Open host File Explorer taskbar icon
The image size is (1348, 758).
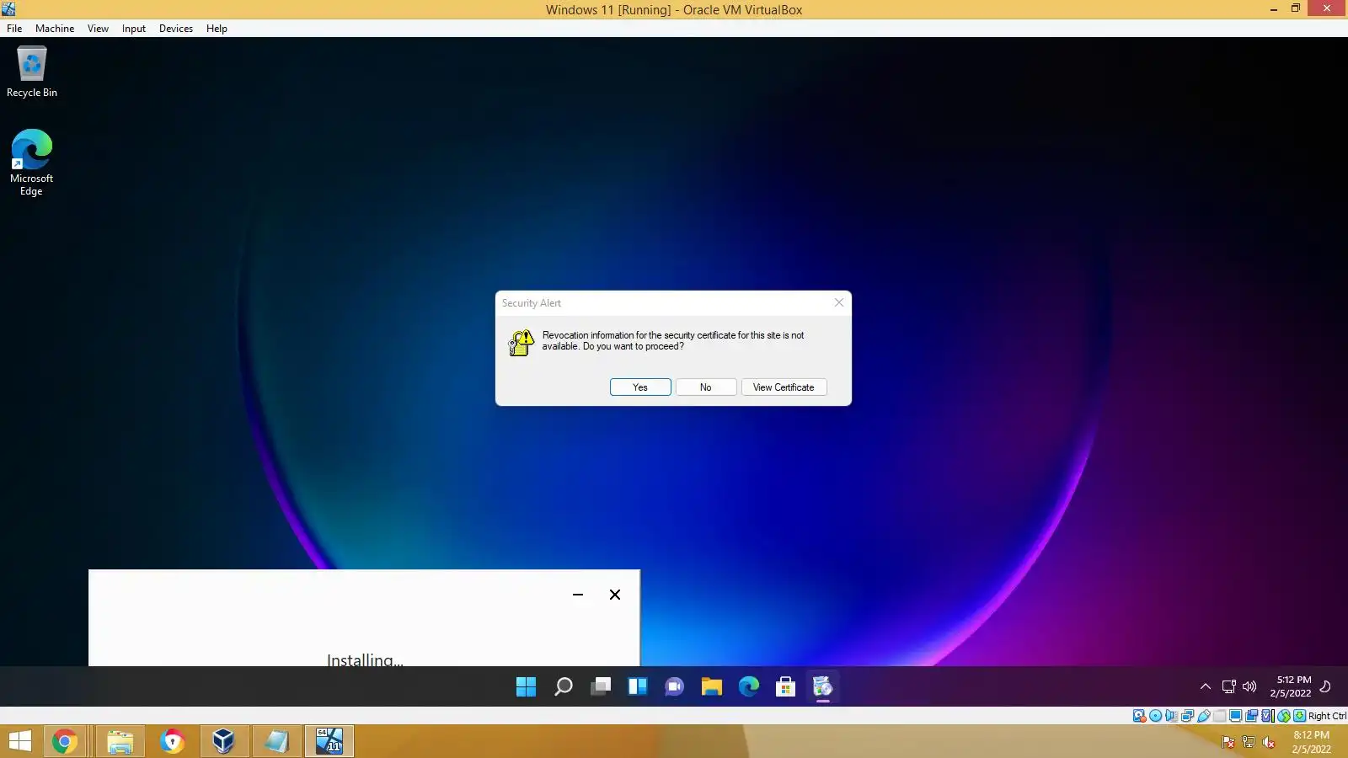120,741
